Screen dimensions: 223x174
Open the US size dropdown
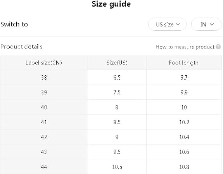click(x=167, y=24)
